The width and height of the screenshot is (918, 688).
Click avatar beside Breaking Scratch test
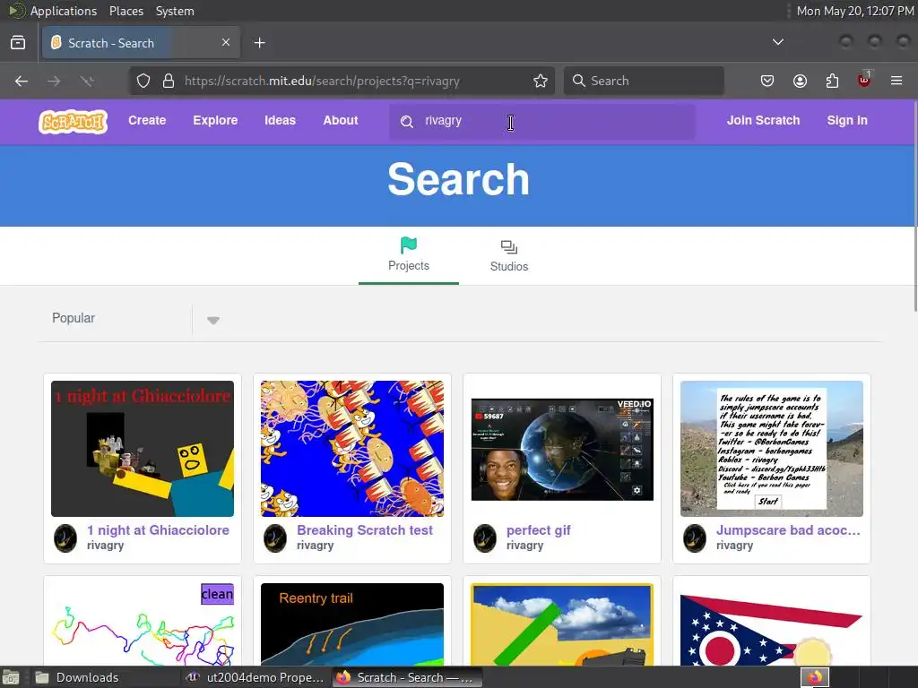click(x=275, y=538)
